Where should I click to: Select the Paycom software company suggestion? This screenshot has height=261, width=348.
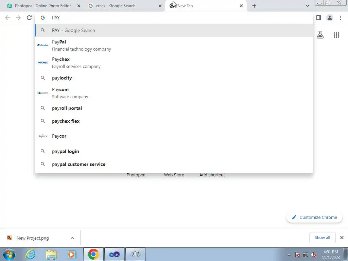click(174, 93)
